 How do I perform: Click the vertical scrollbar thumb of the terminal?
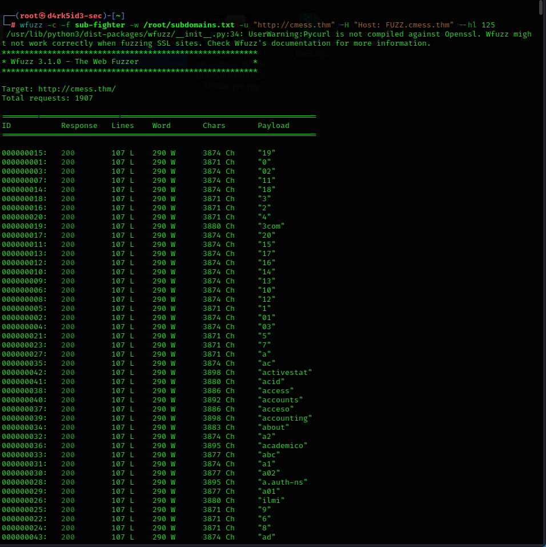click(x=541, y=7)
